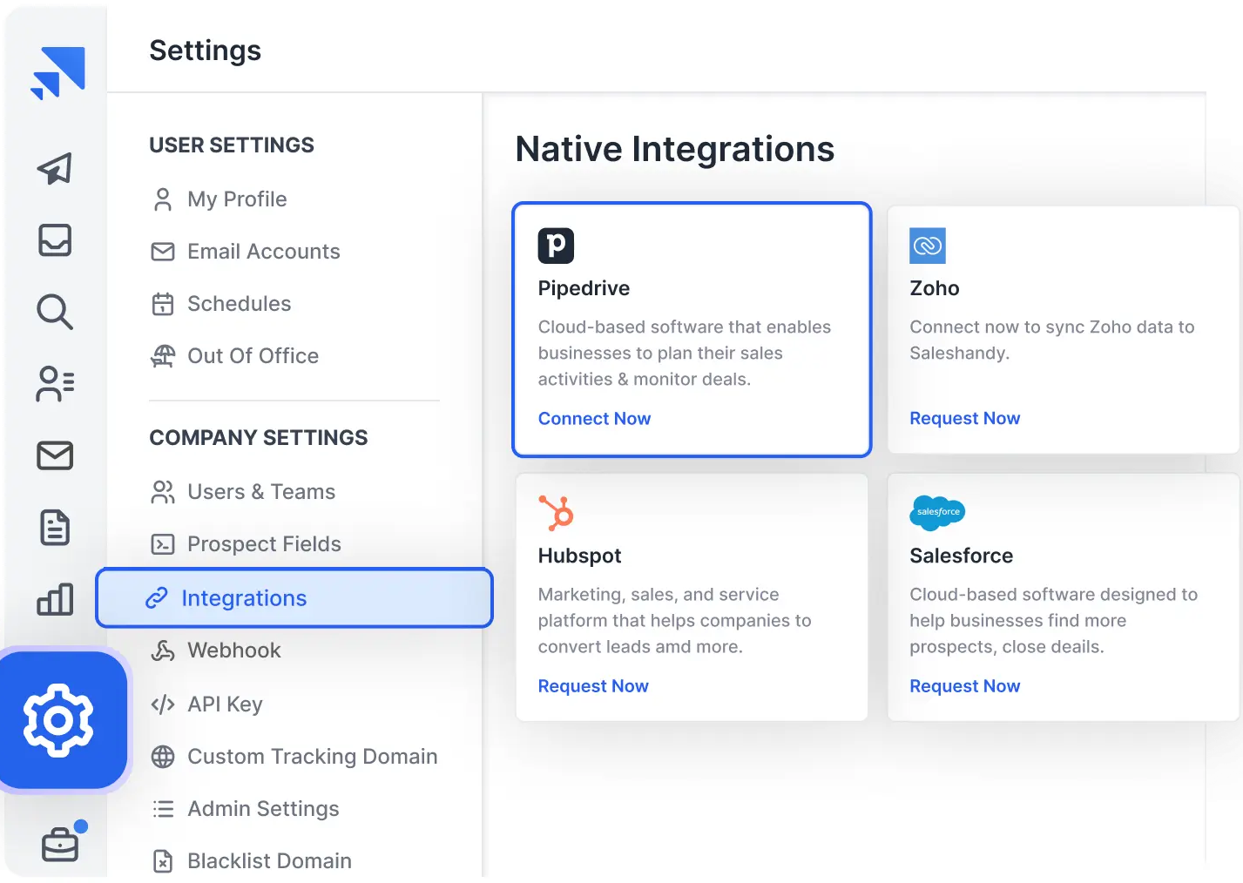
Task: Open the Webhook settings page
Action: (234, 650)
